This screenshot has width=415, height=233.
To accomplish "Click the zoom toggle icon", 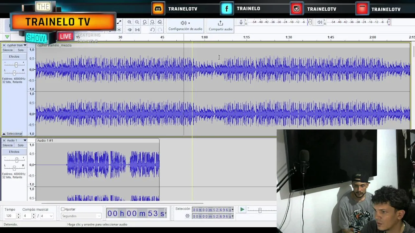I will (160, 22).
